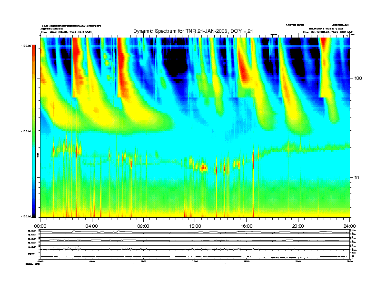This screenshot has width=377, height=291.
Task: Click the title 'Dynamic Spectrum for TNR 21-JAN-2003, DOY = 21'
Action: [193, 31]
